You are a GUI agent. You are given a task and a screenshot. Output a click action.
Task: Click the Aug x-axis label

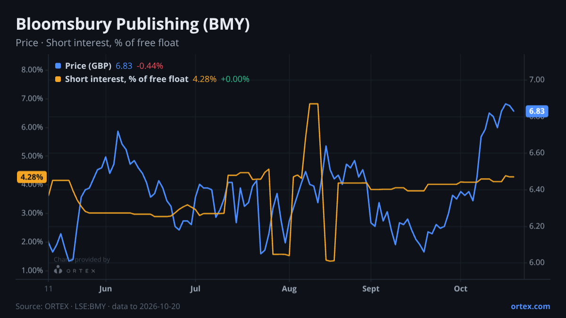click(289, 289)
